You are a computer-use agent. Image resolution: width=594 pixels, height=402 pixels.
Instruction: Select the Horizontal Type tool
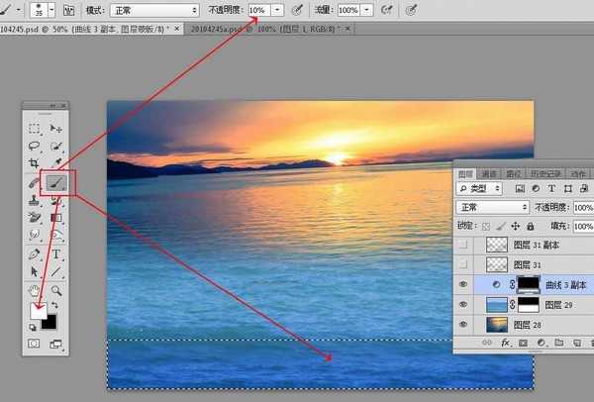pyautogui.click(x=56, y=253)
